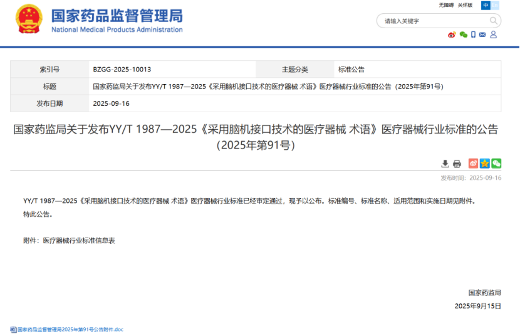
Task: Print the page with the printer icon
Action: click(x=457, y=164)
